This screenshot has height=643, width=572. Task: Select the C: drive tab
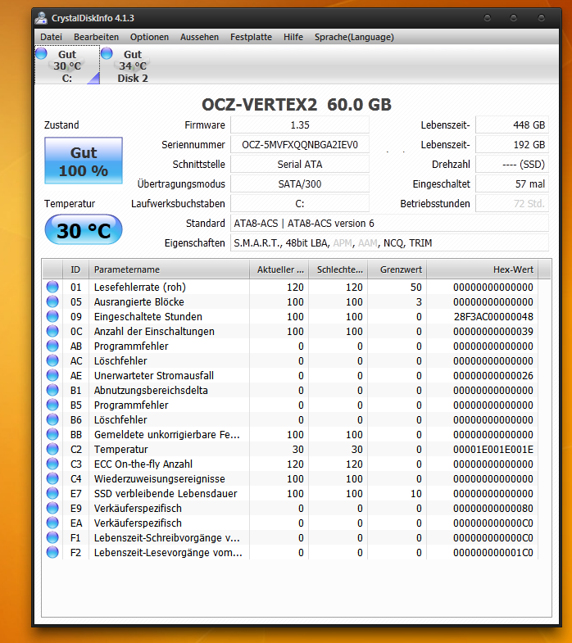[67, 66]
